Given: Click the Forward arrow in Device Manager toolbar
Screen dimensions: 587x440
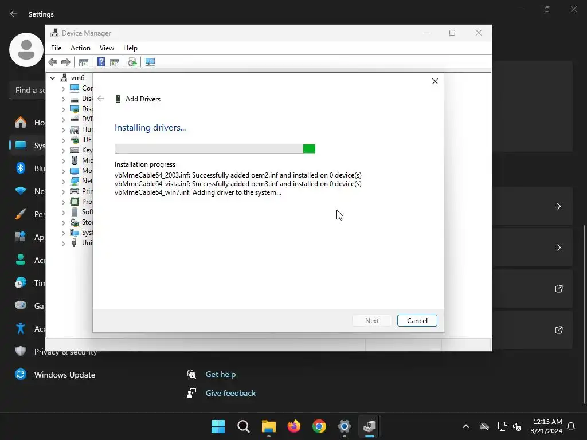Looking at the screenshot, I should (x=66, y=62).
